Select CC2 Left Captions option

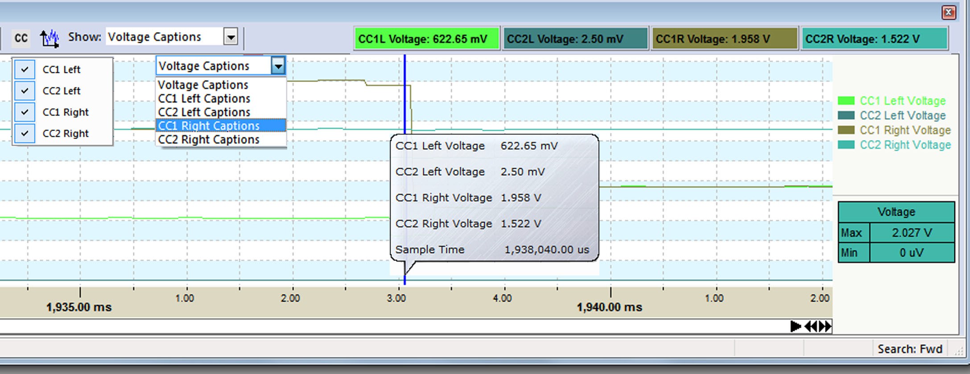point(221,112)
